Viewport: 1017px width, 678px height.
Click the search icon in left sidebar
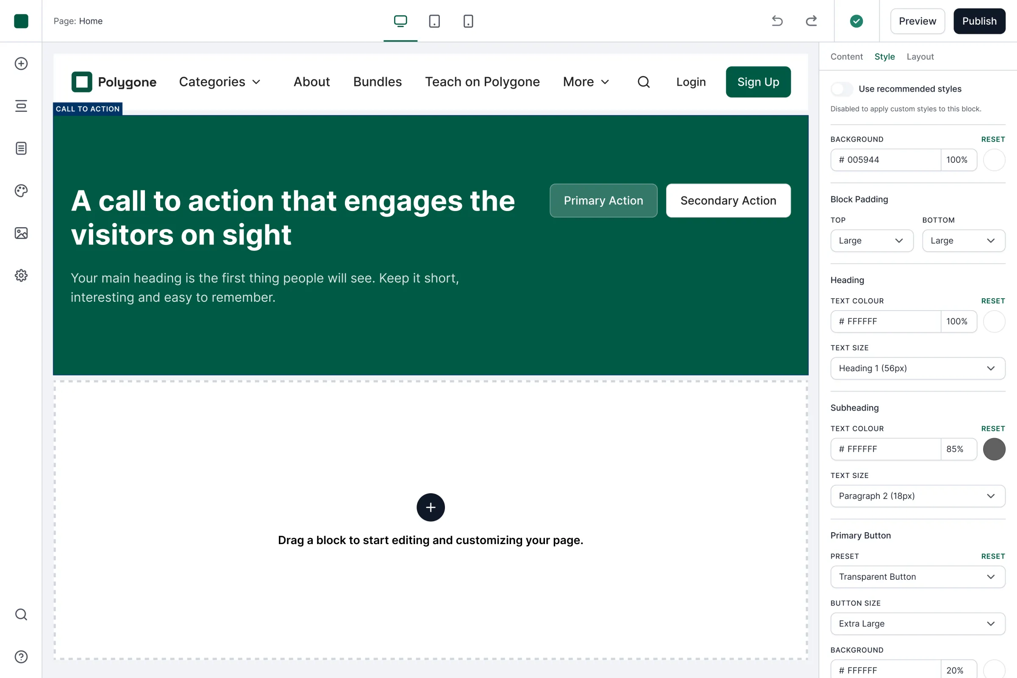21,614
